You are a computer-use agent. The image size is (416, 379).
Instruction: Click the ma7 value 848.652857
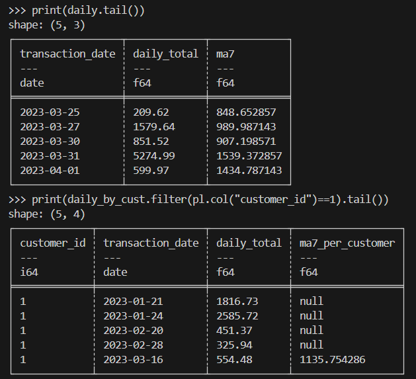246,112
